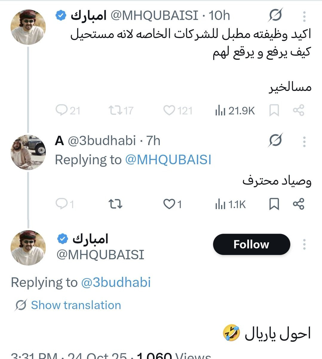This screenshot has height=359, width=322.
Task: Open Grok icon on @3budhabi's reply
Action: [x=275, y=140]
